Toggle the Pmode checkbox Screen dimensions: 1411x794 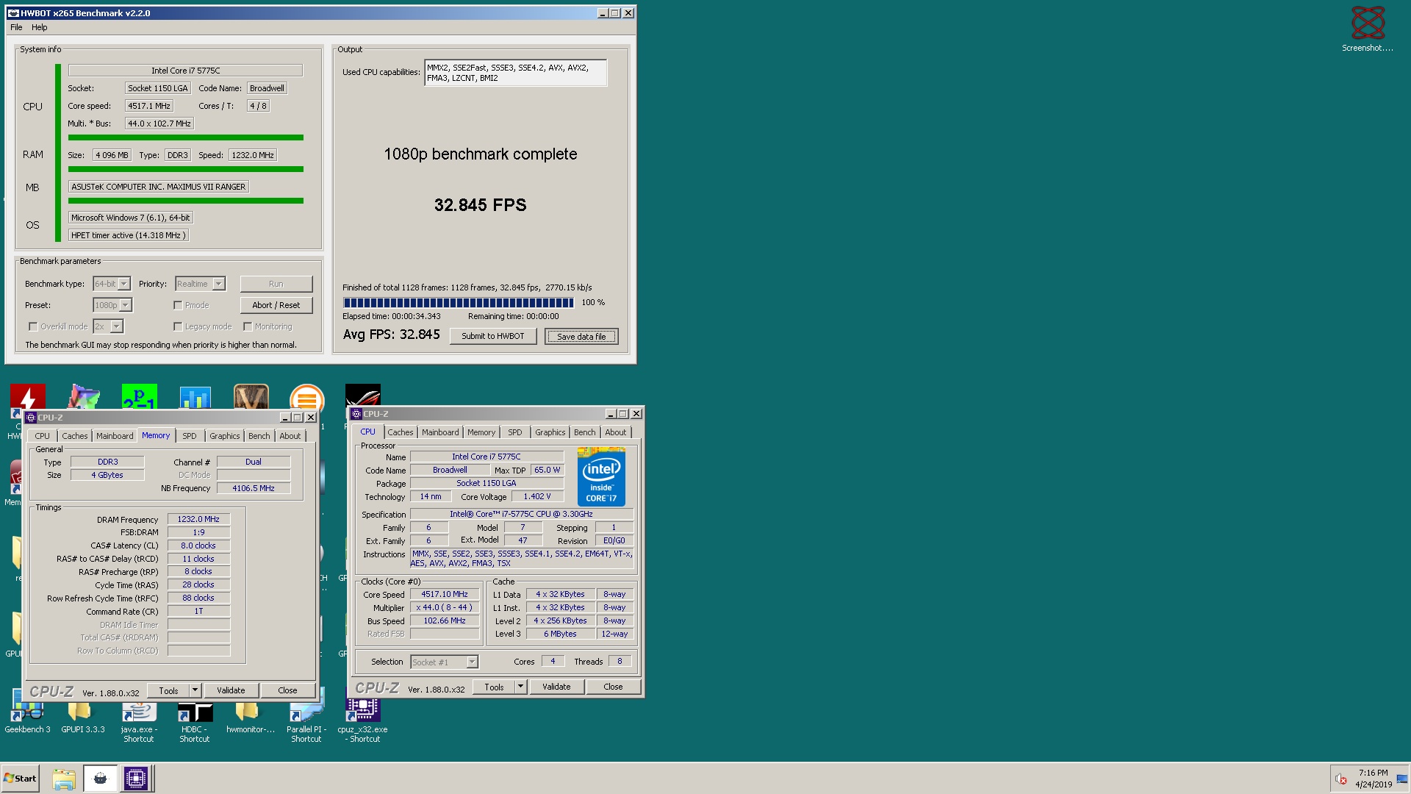tap(178, 305)
